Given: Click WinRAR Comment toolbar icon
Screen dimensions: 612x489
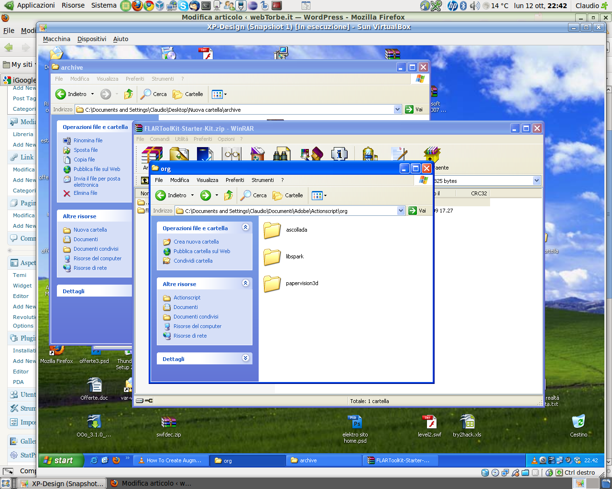Looking at the screenshot, I should tap(399, 155).
